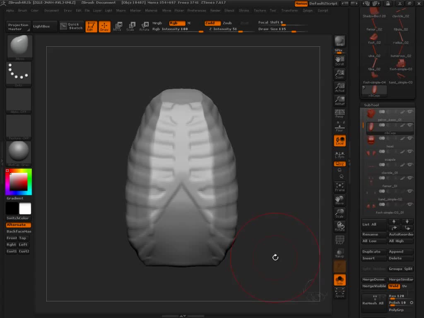Select the clavicle_02 tool icon
This screenshot has width=424, height=318.
pyautogui.click(x=400, y=12)
